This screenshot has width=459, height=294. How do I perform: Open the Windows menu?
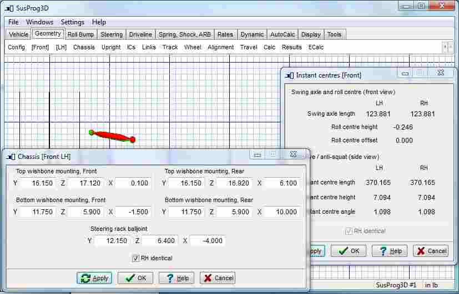pyautogui.click(x=40, y=22)
